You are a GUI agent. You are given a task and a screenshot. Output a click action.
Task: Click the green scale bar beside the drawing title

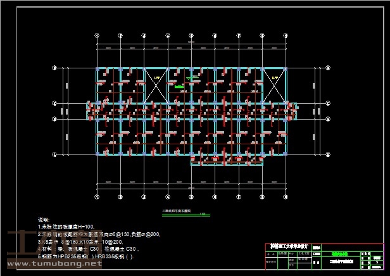point(203,215)
